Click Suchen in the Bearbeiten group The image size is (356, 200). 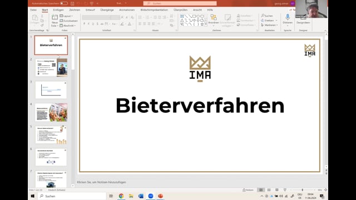pos(267,16)
